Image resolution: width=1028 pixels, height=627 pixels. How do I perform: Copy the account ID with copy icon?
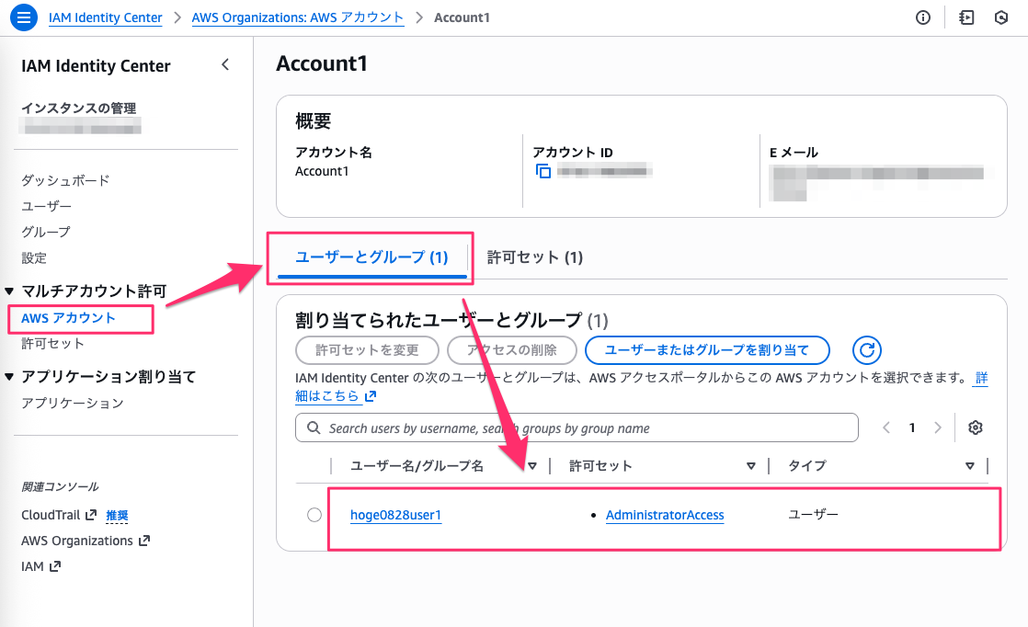[543, 171]
